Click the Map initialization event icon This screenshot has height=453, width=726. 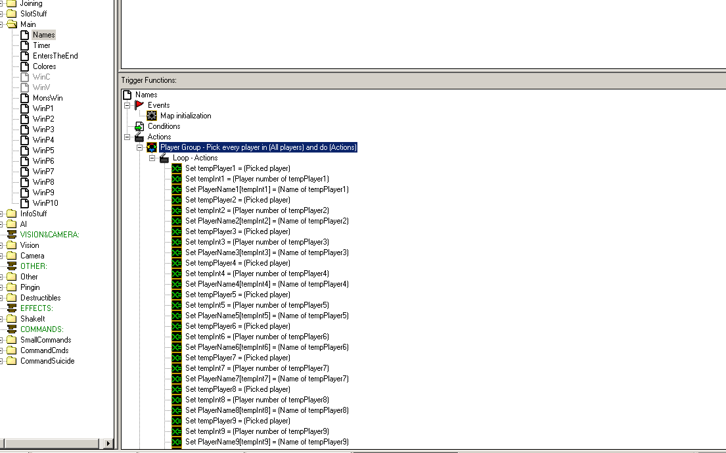tap(152, 116)
